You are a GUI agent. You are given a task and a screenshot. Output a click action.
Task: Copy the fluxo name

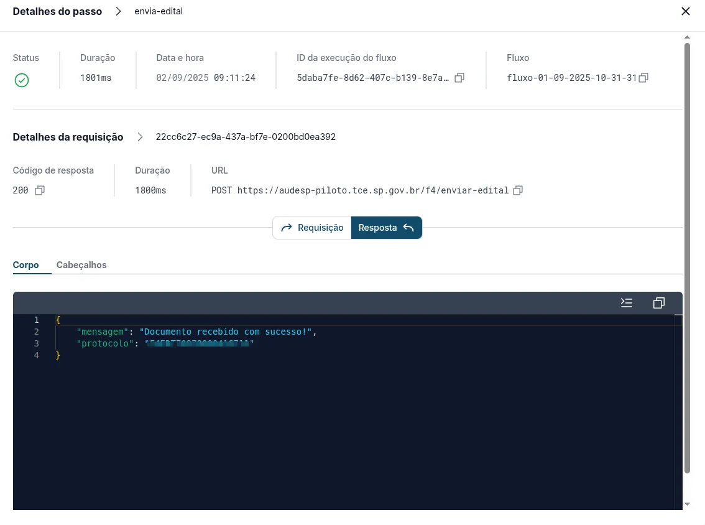643,78
